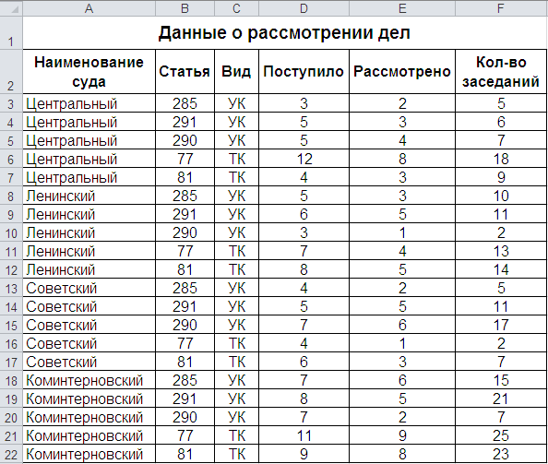This screenshot has width=548, height=464.
Task: Click article 81 in row 7
Action: [185, 177]
